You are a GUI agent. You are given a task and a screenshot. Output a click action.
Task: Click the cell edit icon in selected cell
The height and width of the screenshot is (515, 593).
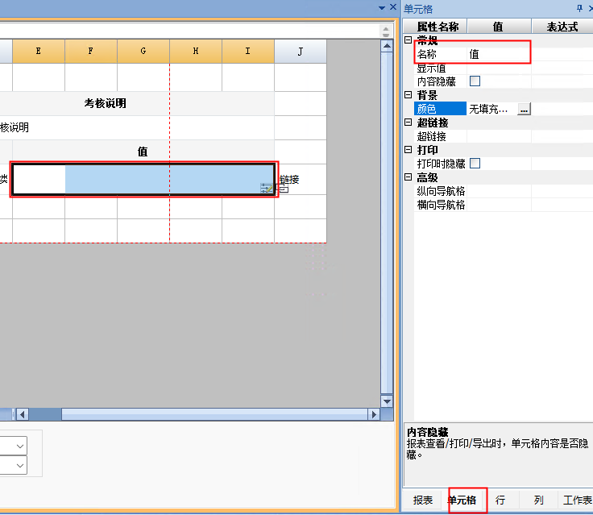[x=267, y=189]
